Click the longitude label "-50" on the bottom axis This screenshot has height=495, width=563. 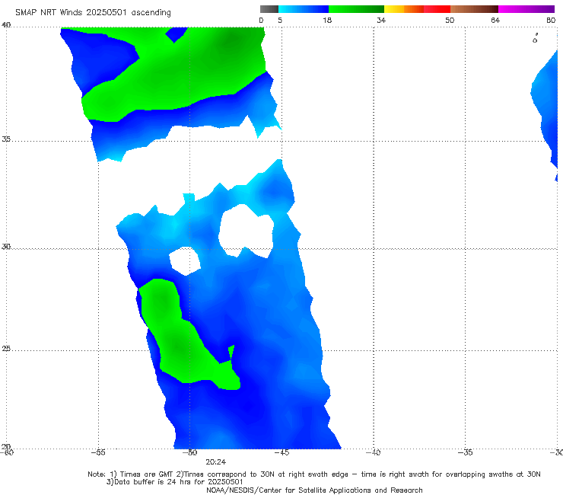click(190, 452)
